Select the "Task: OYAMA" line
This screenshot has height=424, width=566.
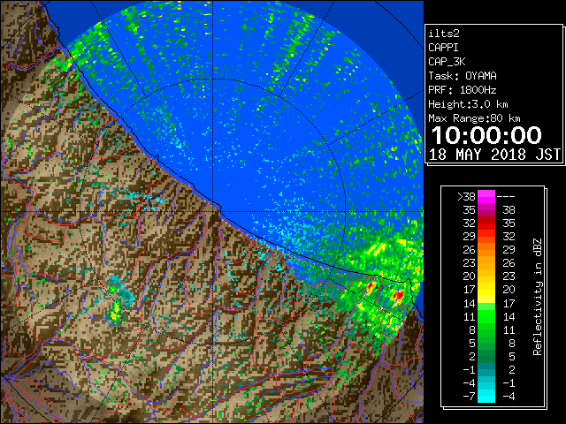point(463,76)
